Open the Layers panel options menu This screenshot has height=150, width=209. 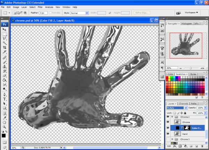tap(206, 104)
